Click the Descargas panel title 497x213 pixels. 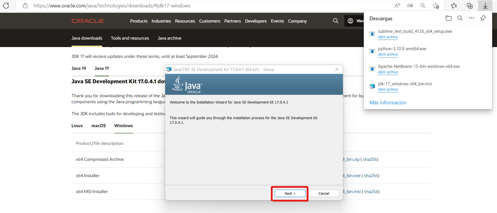(x=381, y=19)
